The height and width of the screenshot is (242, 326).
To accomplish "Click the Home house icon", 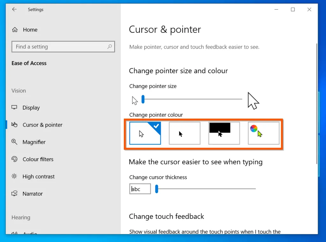I will point(15,29).
